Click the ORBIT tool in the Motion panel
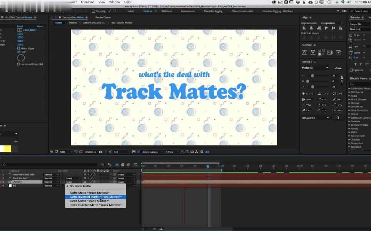 coord(319,105)
